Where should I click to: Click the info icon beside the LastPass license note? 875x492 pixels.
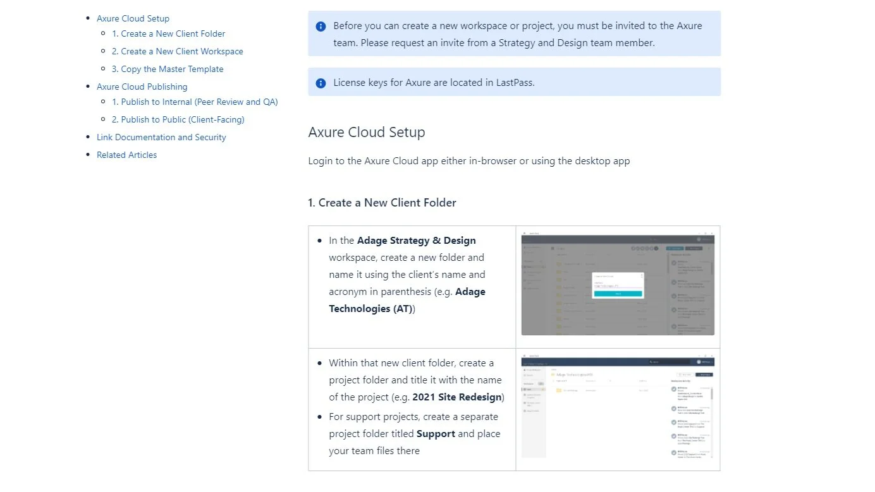coord(321,83)
